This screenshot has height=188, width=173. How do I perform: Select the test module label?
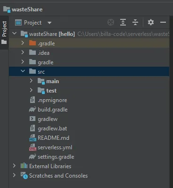pyautogui.click(x=51, y=91)
